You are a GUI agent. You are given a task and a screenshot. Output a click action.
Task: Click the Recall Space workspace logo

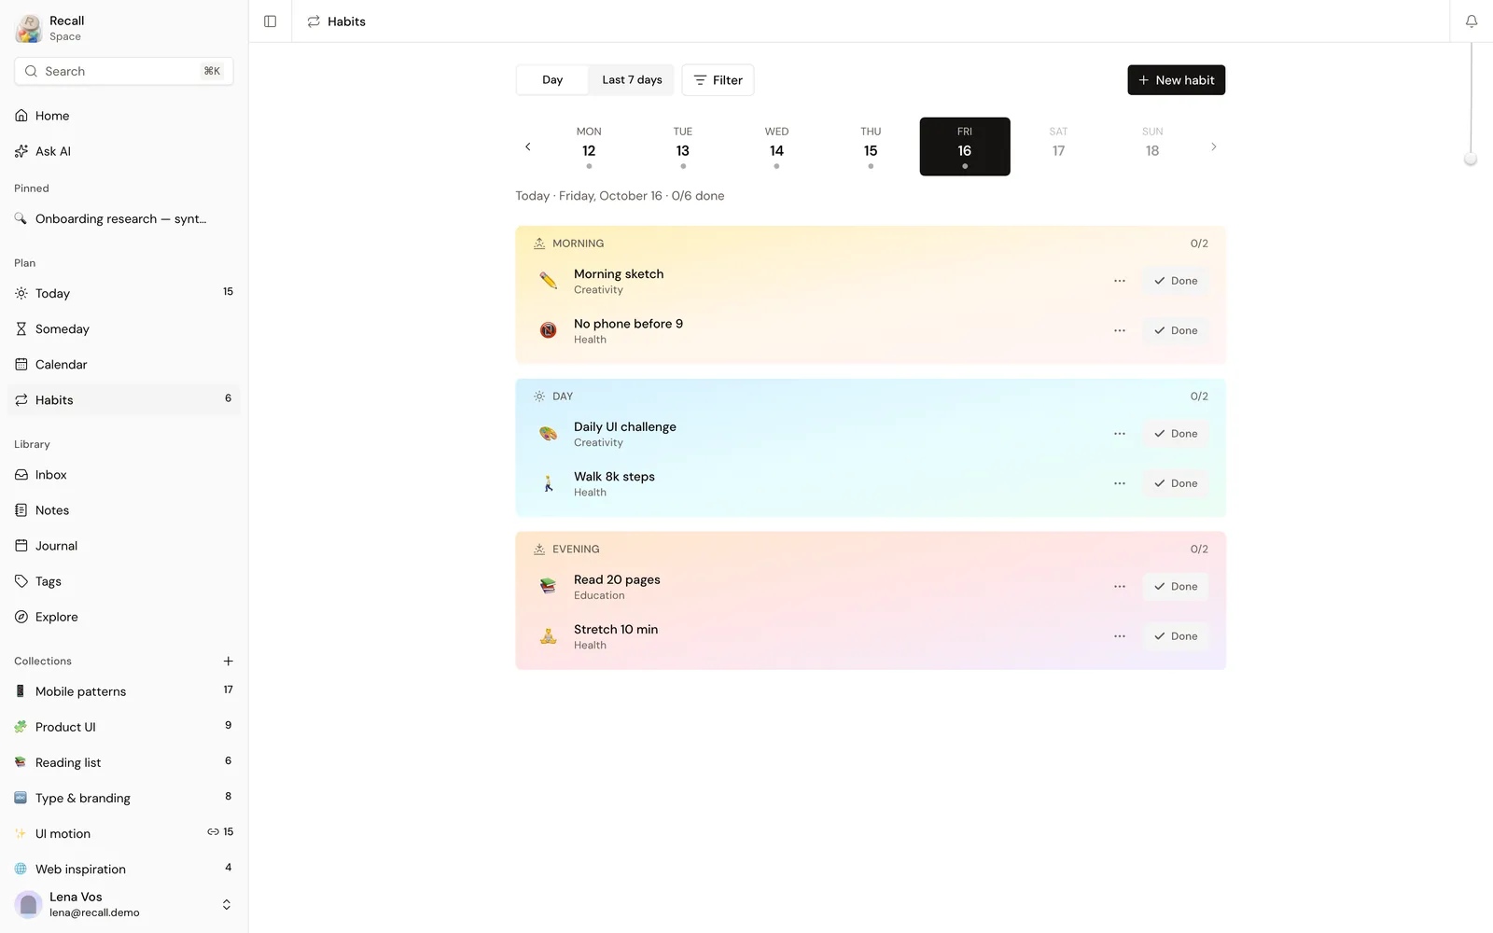[29, 28]
